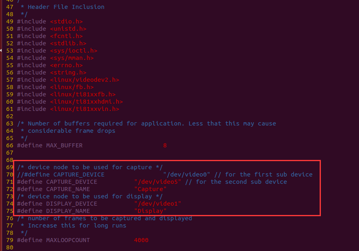The width and height of the screenshot is (359, 251).
Task: Place cursor on the stdio.h include
Action: [x=67, y=21]
